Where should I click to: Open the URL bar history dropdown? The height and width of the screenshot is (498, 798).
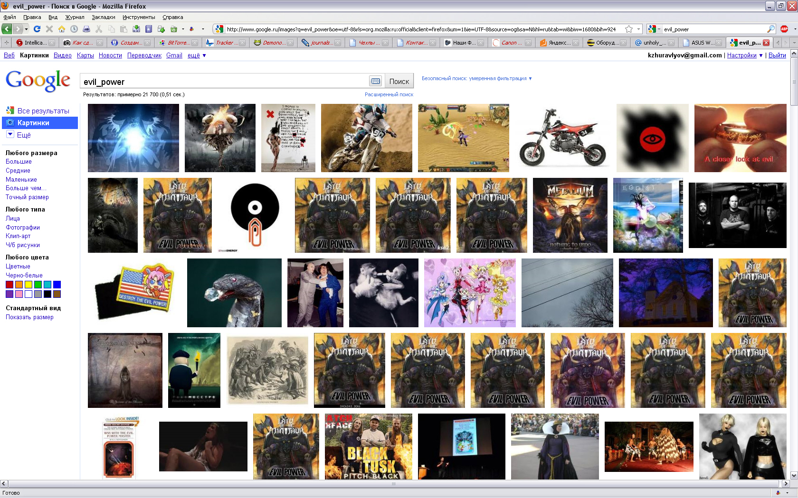pyautogui.click(x=638, y=29)
